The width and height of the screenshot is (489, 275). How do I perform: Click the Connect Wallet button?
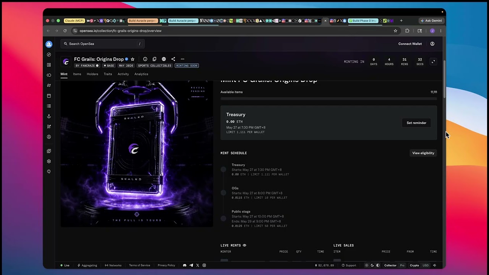410,44
